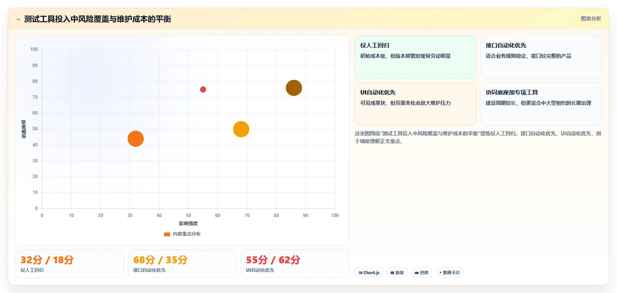617x293 pixels.
Task: Select the Chart.js tag
Action: coord(369,273)
